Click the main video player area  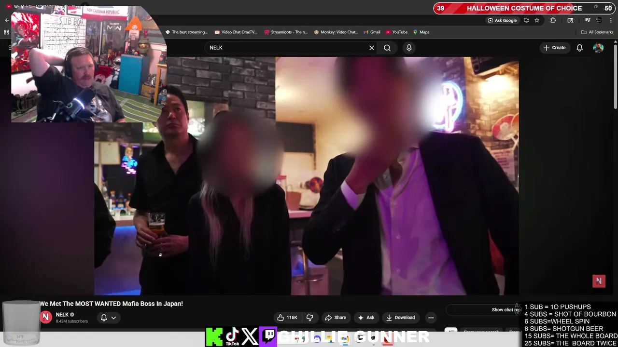point(307,176)
